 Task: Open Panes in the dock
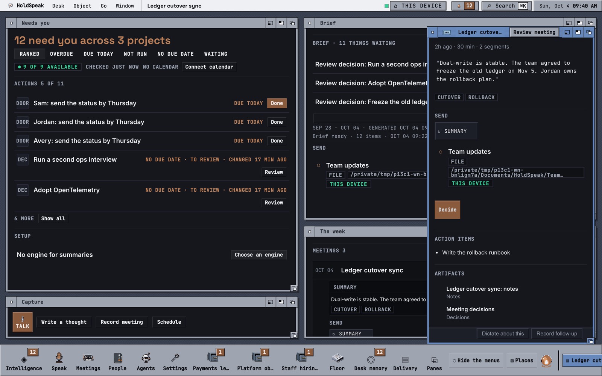[434, 361]
